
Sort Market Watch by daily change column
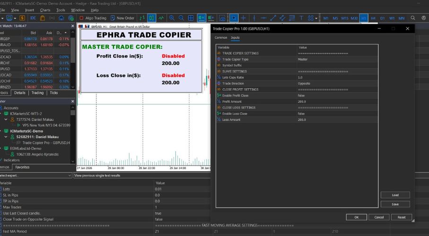point(61,33)
